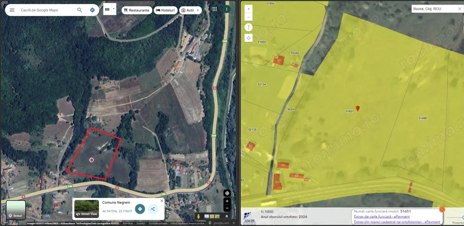The width and height of the screenshot is (464, 226).
Task: Zoom in on the cadastral map
Action: 249,9
